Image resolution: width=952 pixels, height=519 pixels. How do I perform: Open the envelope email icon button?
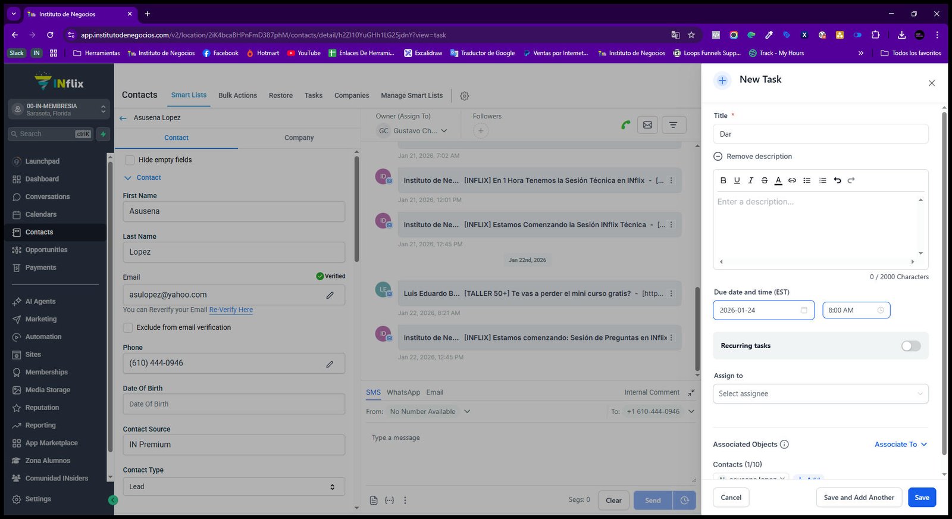[x=647, y=125]
